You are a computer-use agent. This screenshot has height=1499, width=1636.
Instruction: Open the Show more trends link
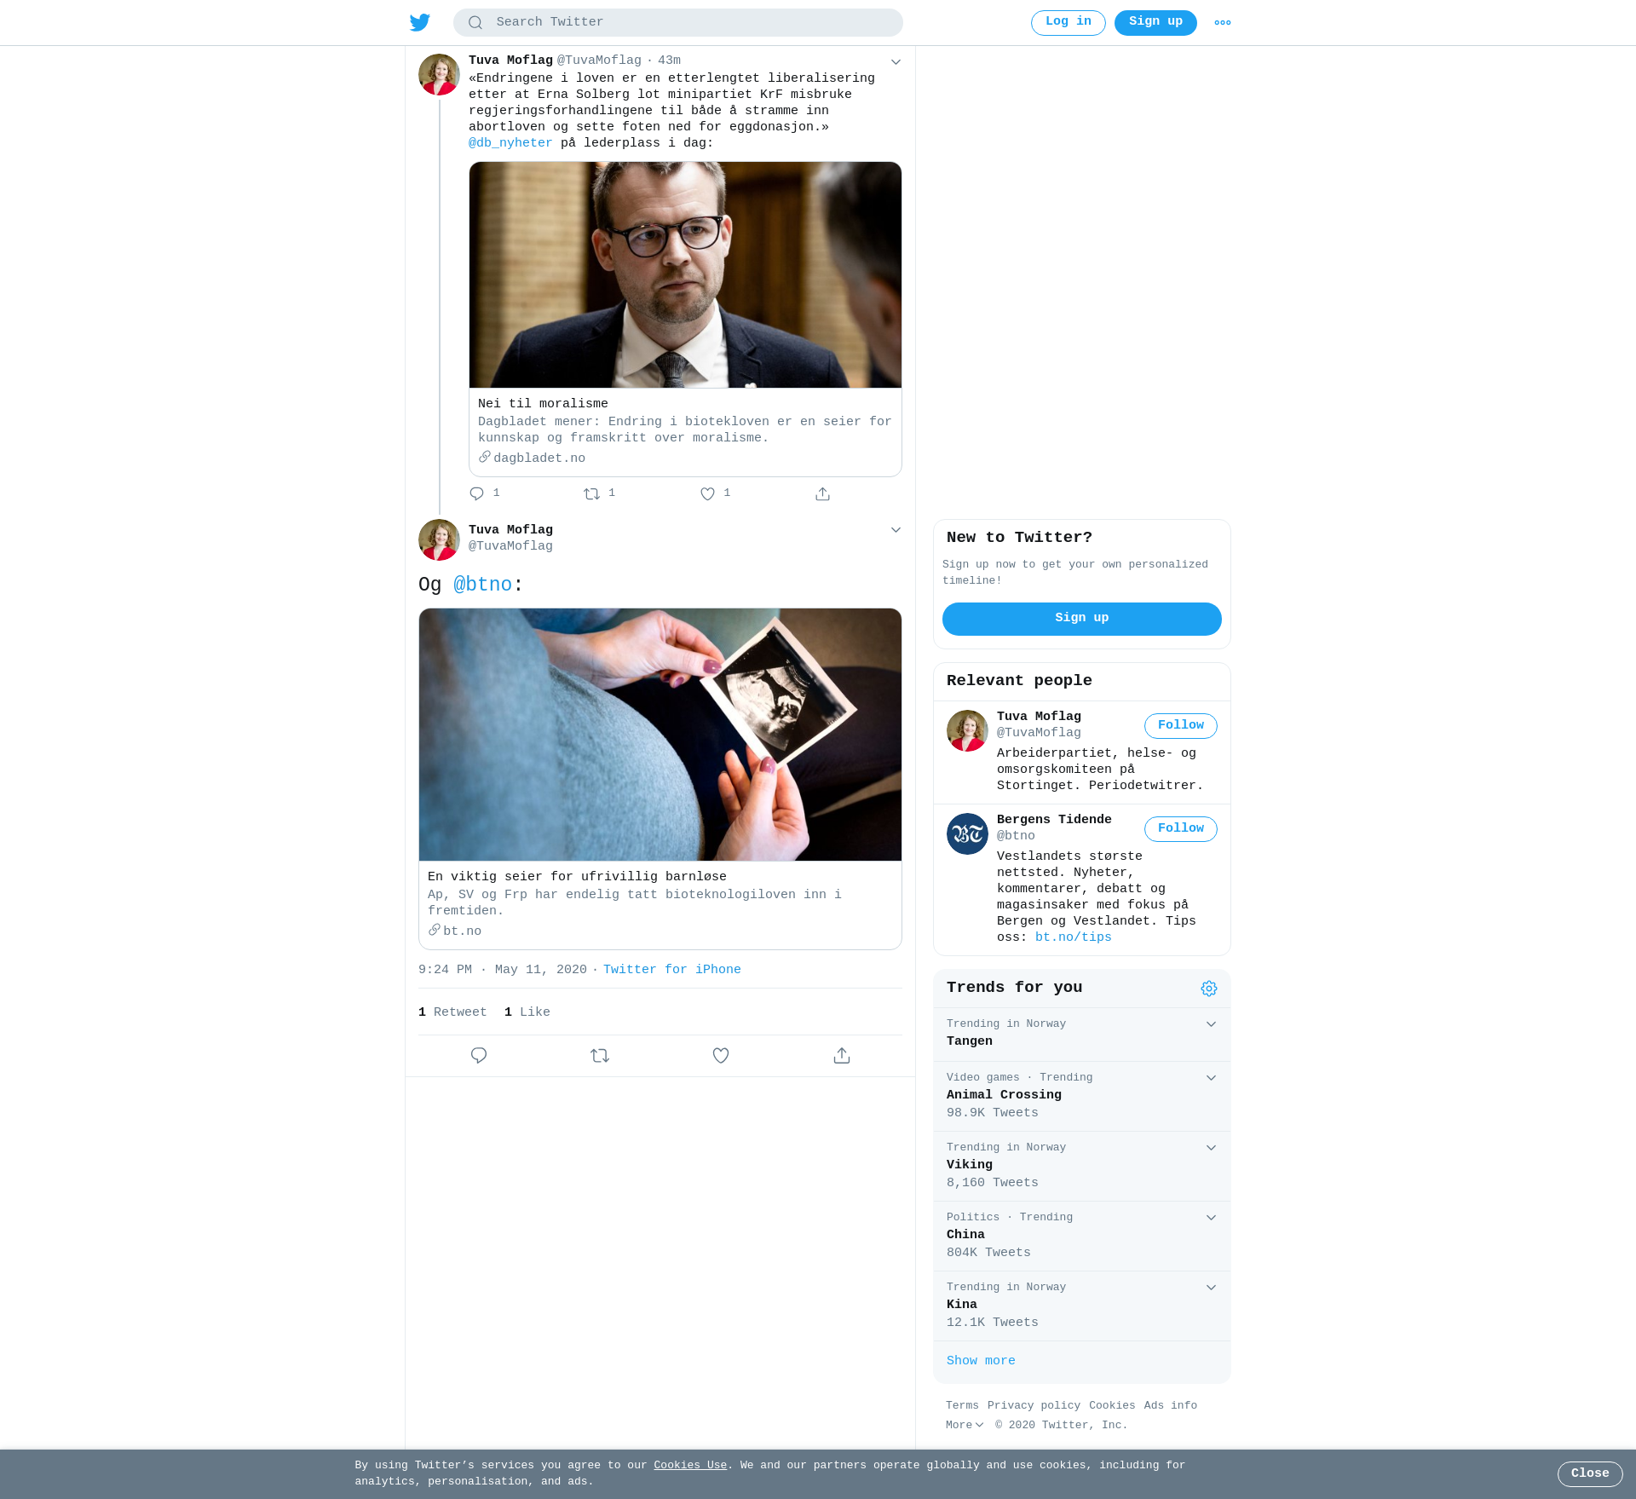tap(981, 1361)
